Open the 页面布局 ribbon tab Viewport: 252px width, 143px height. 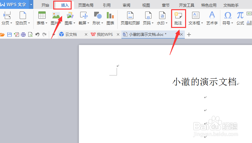(86, 5)
